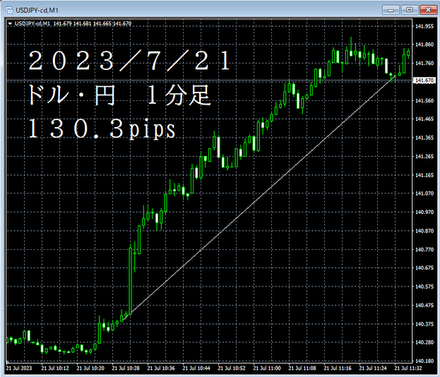Viewport: 440px width, 377px height.
Task: Click the 141.955 price axis label
Action: tap(424, 26)
